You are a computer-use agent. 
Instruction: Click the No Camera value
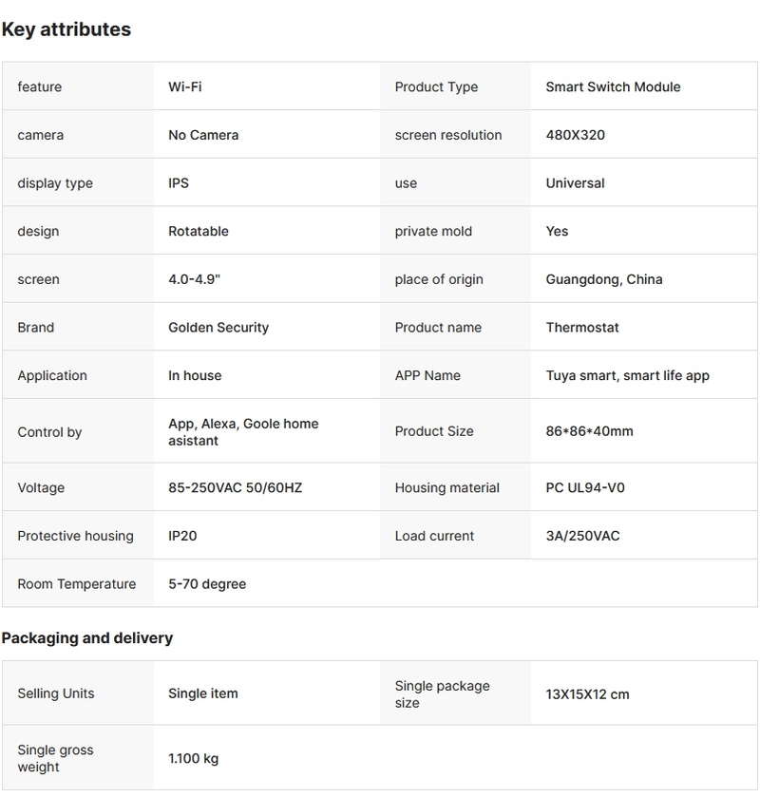tap(203, 135)
